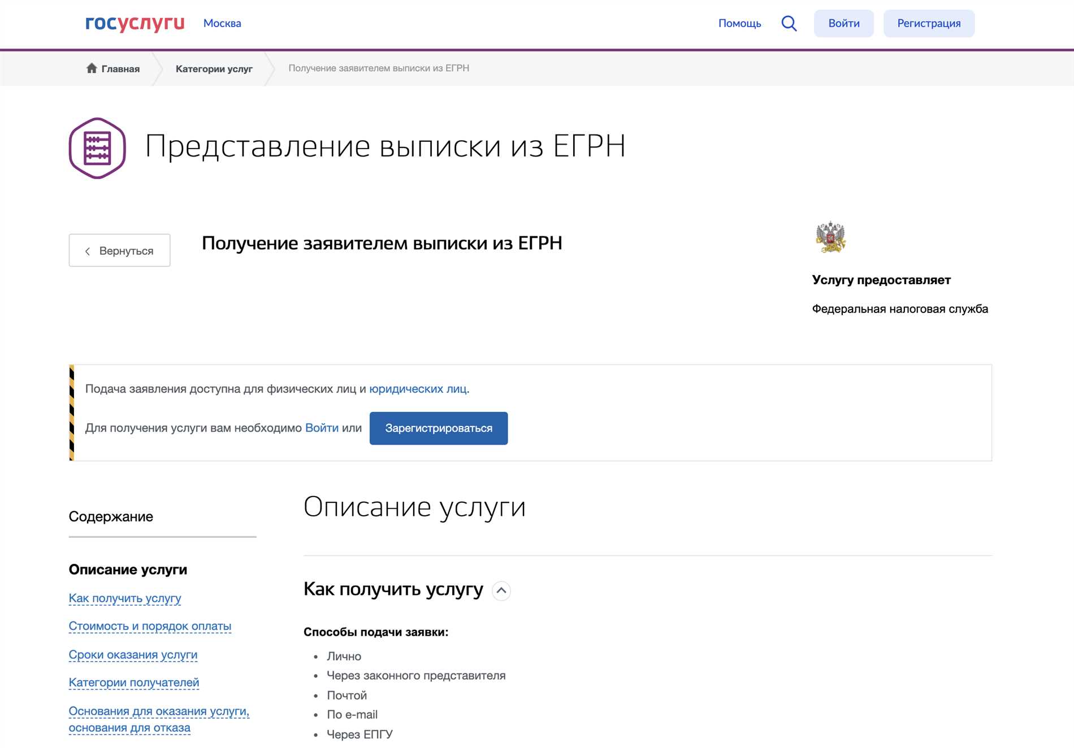This screenshot has width=1074, height=748.
Task: Click Через законного представителя list item
Action: (416, 676)
